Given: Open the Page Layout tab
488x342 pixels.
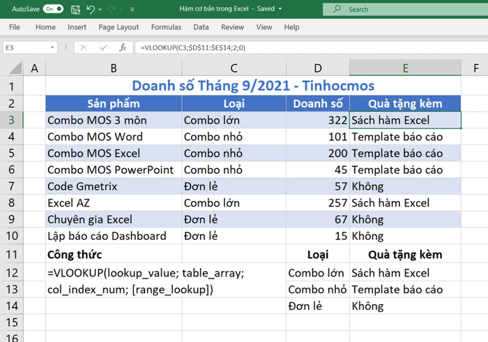Looking at the screenshot, I should point(119,27).
